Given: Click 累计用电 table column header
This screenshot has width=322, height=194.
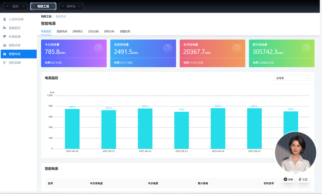Looking at the screenshot, I should (203, 183).
